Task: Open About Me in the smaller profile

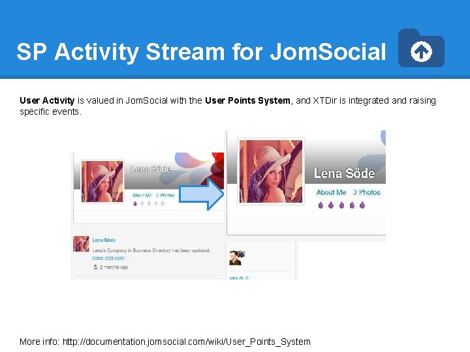Action: (x=142, y=195)
